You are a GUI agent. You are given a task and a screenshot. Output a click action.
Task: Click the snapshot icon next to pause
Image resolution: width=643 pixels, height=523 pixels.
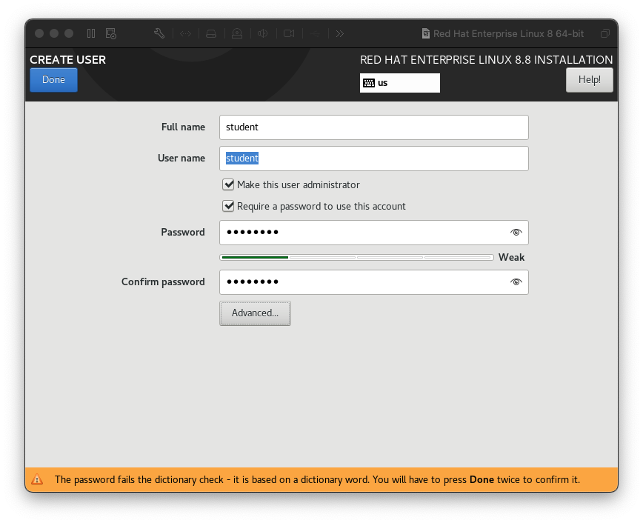tap(110, 33)
